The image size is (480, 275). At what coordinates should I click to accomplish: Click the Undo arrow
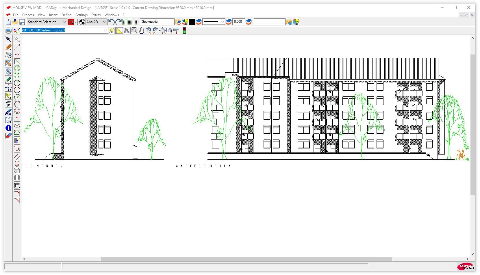click(111, 22)
